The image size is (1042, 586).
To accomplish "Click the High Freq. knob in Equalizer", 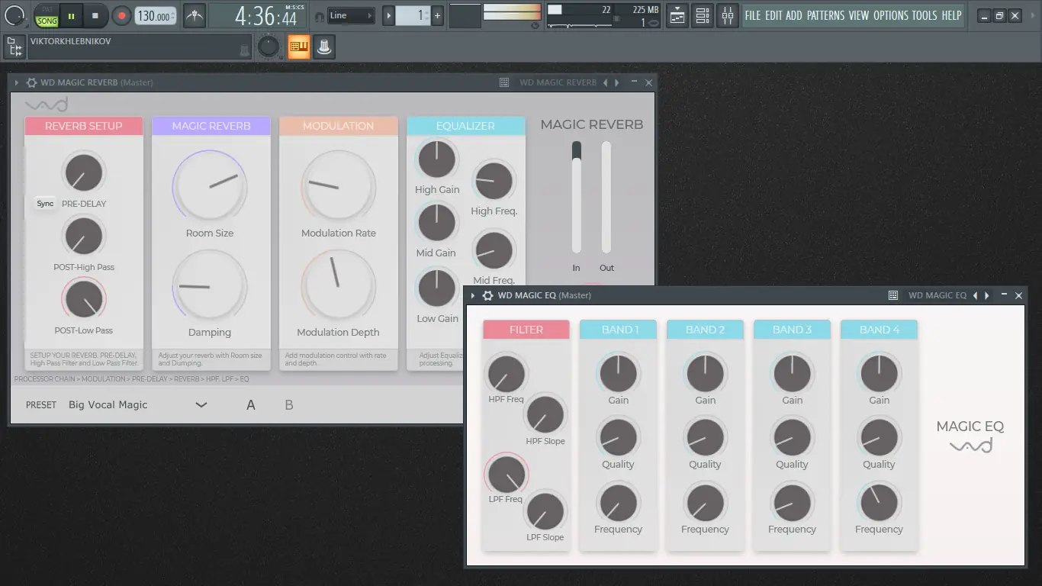I will pos(494,182).
